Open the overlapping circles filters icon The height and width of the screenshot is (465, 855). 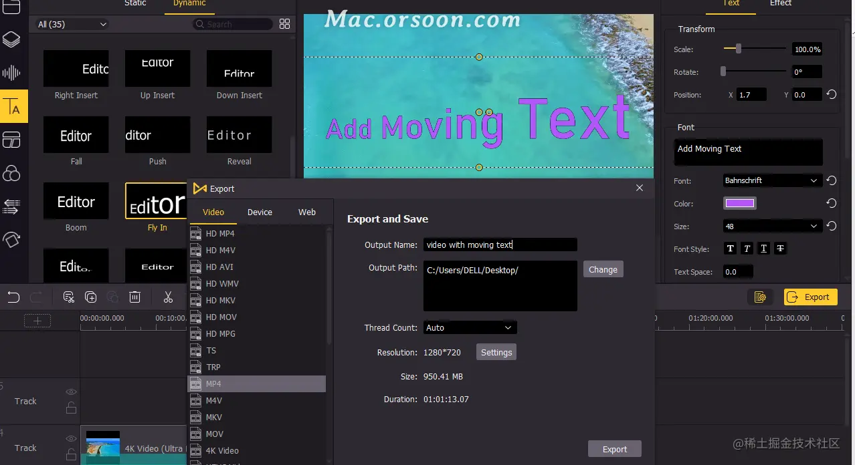pos(11,174)
